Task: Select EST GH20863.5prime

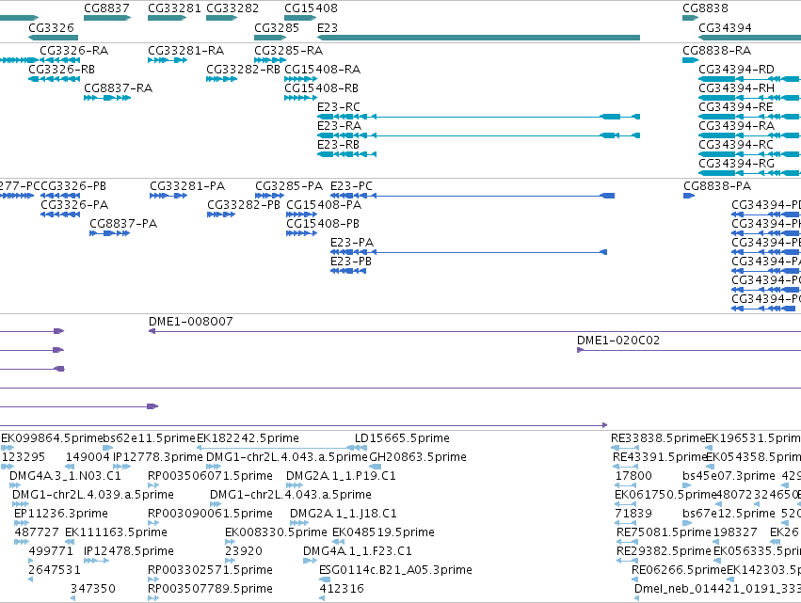Action: (375, 467)
